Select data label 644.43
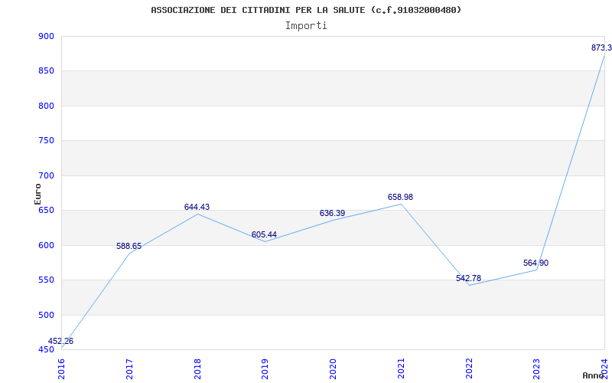The height and width of the screenshot is (383, 612). (x=197, y=207)
